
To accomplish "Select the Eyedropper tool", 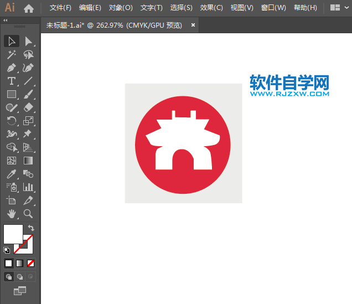I will (12, 174).
